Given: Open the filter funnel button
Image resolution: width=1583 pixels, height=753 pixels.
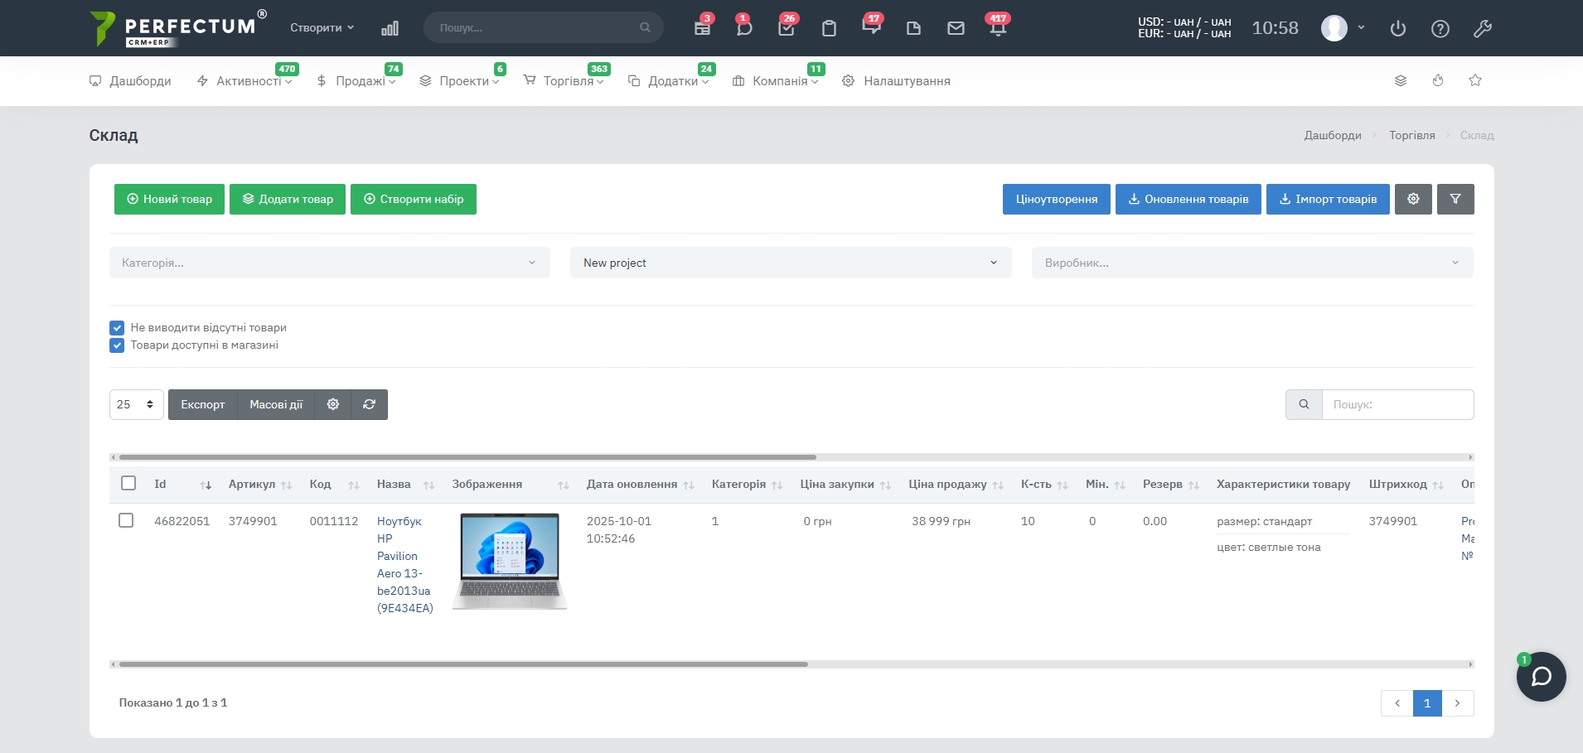Looking at the screenshot, I should pyautogui.click(x=1455, y=199).
